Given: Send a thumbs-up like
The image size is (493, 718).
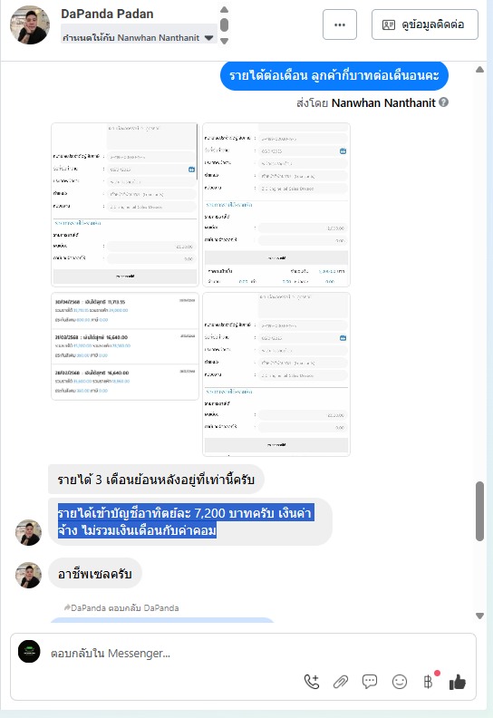Looking at the screenshot, I should [x=458, y=682].
